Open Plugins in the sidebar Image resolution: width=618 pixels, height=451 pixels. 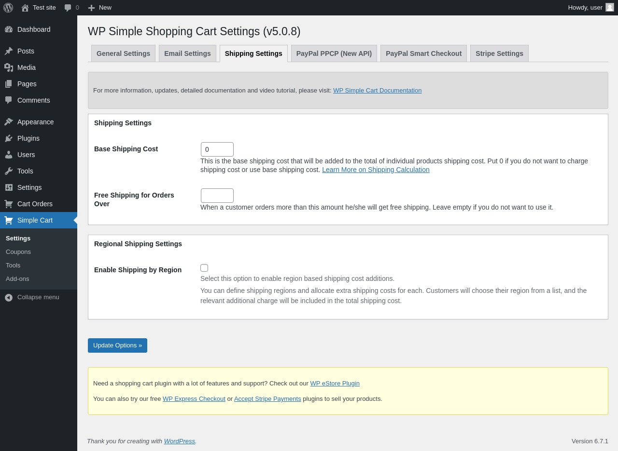click(x=28, y=138)
